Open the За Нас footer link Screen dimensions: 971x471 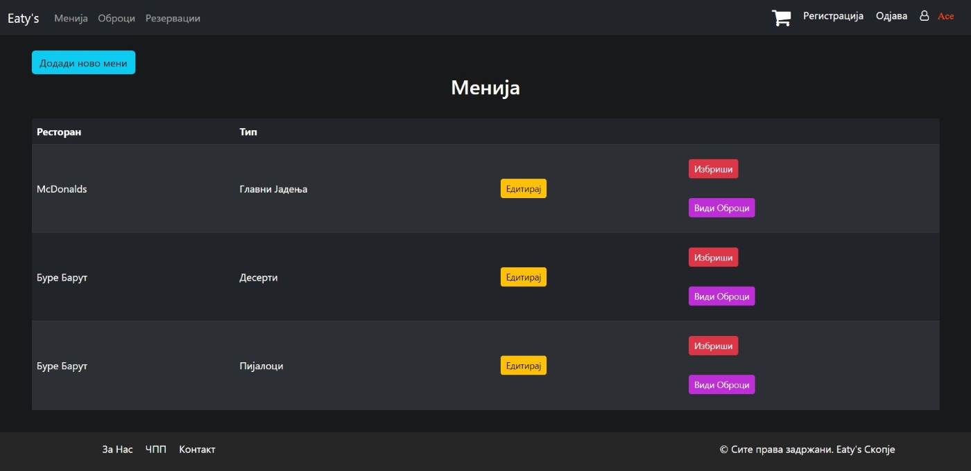[x=117, y=450]
